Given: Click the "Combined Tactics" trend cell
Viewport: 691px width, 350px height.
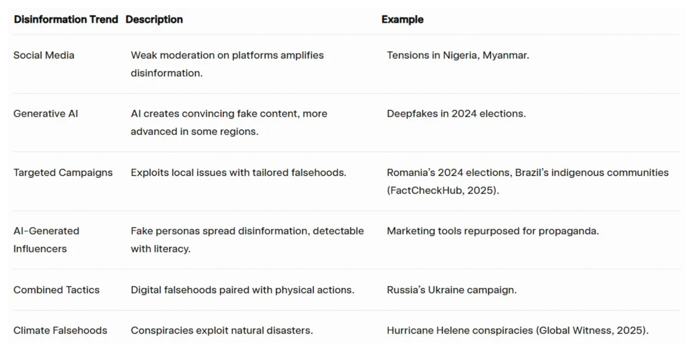Looking at the screenshot, I should pyautogui.click(x=56, y=290).
